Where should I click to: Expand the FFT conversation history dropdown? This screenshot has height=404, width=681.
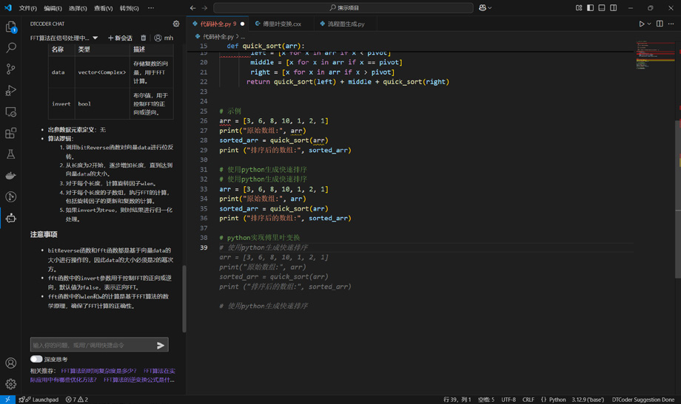coord(95,38)
